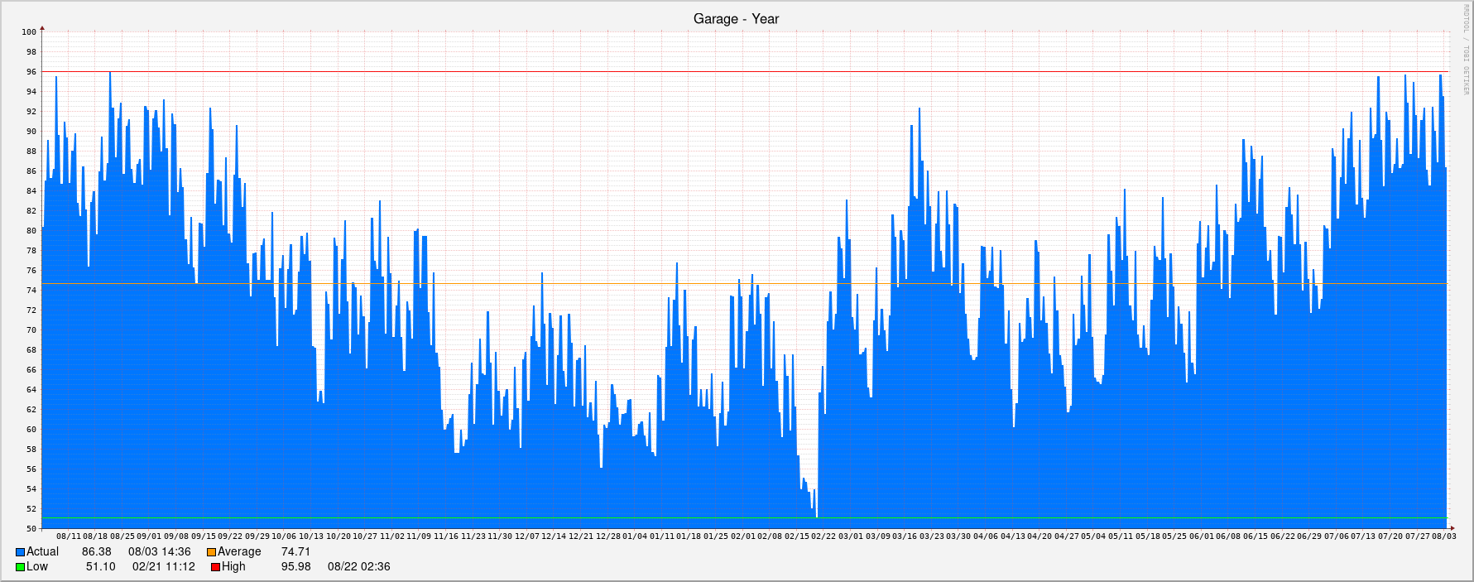This screenshot has height=582, width=1474.
Task: Click the x-axis date 03/09
Action: pos(877,536)
